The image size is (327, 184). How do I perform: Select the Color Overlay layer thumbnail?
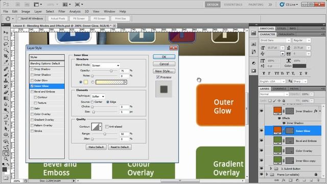(277, 150)
